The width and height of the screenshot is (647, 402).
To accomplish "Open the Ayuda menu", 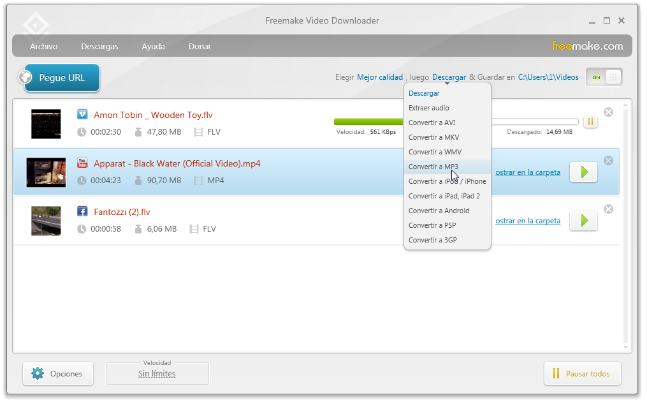I will [x=153, y=47].
